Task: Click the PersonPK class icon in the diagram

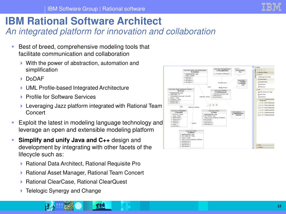Action: pos(175,112)
